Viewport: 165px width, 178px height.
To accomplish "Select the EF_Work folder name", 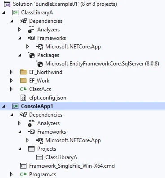I will pyautogui.click(x=39, y=81).
